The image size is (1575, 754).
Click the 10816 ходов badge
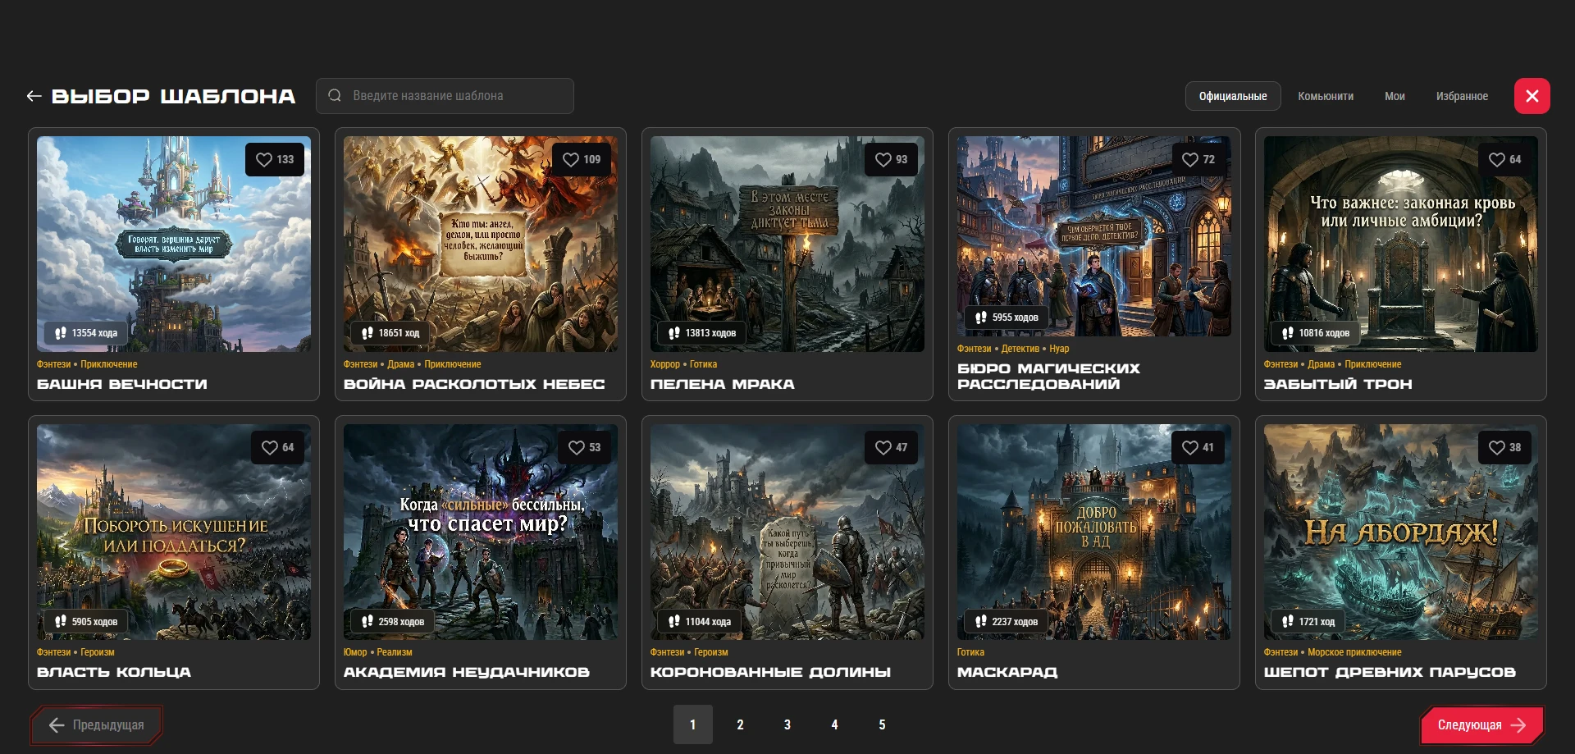coord(1316,333)
